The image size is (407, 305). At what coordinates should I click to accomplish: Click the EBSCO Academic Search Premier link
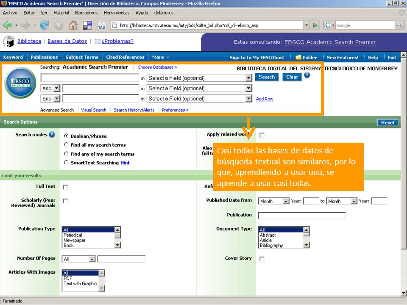pyautogui.click(x=330, y=42)
